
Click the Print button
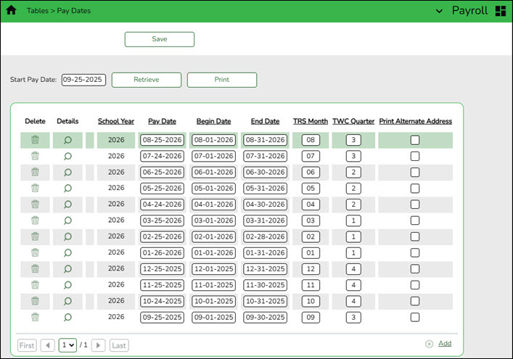(222, 80)
